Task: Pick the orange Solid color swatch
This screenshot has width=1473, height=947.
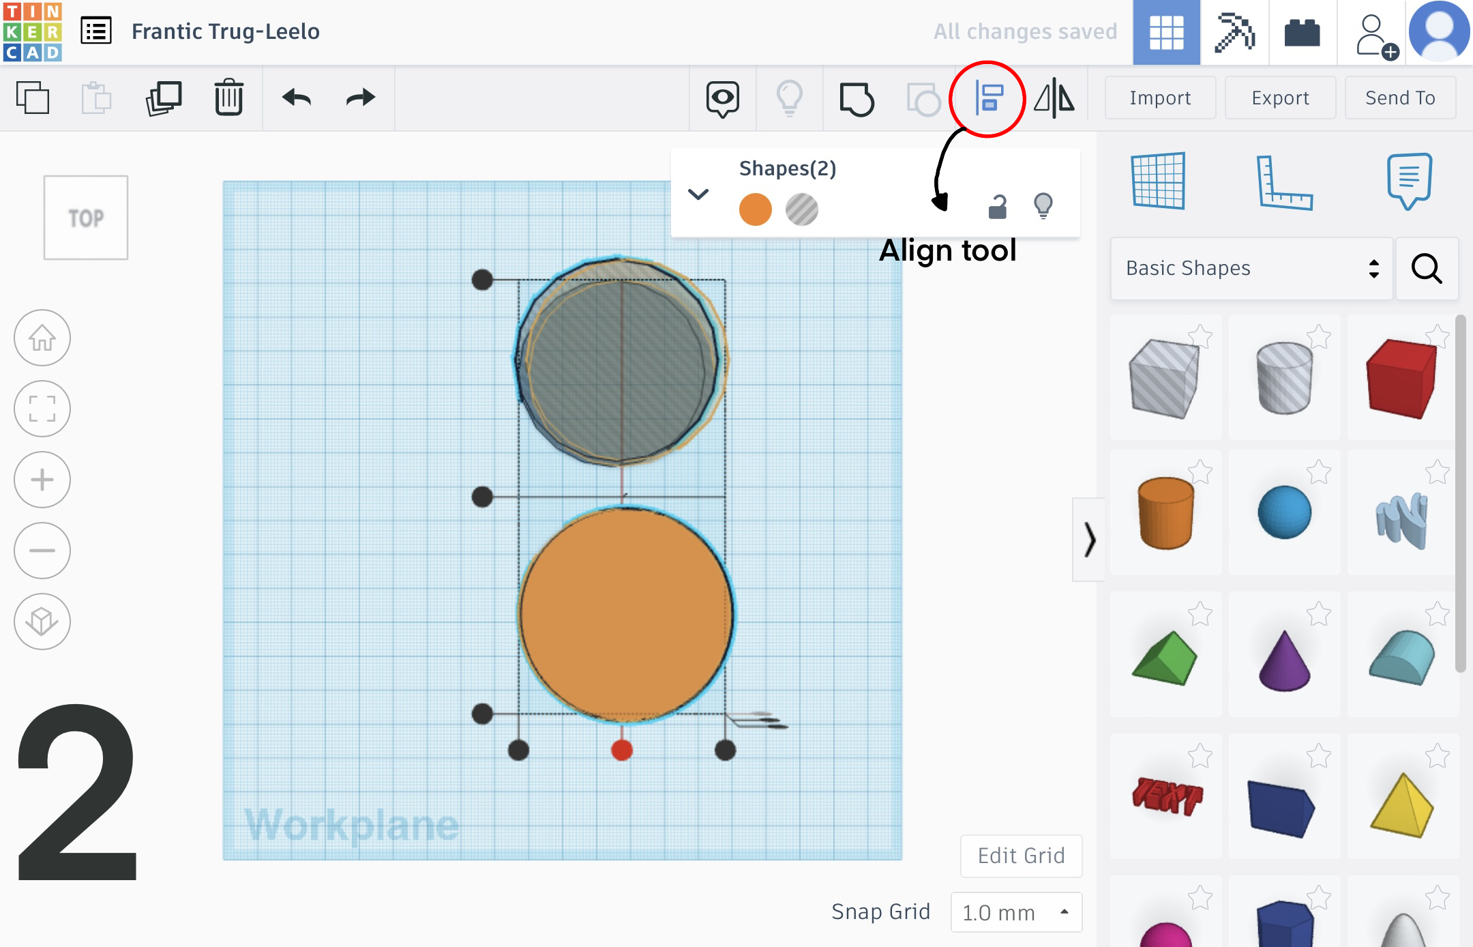Action: pos(755,209)
